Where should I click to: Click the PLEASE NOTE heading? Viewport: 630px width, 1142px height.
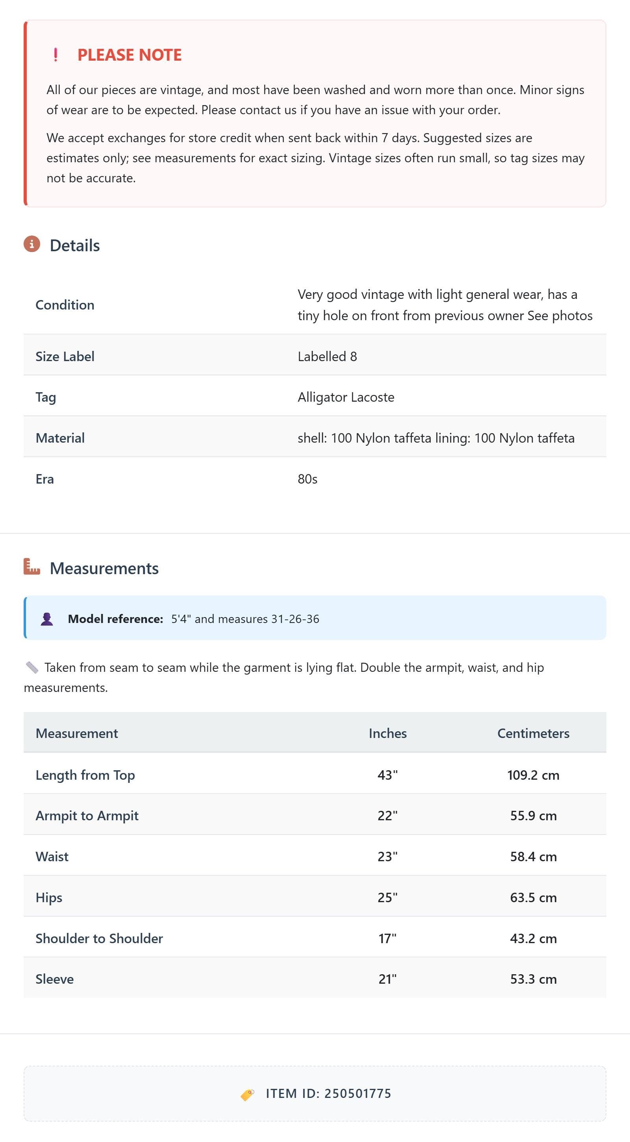point(130,55)
